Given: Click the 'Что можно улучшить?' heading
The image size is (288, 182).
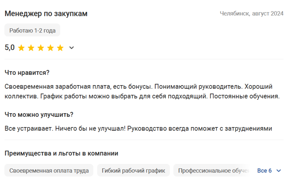Looking at the screenshot, I should pyautogui.click(x=39, y=115).
